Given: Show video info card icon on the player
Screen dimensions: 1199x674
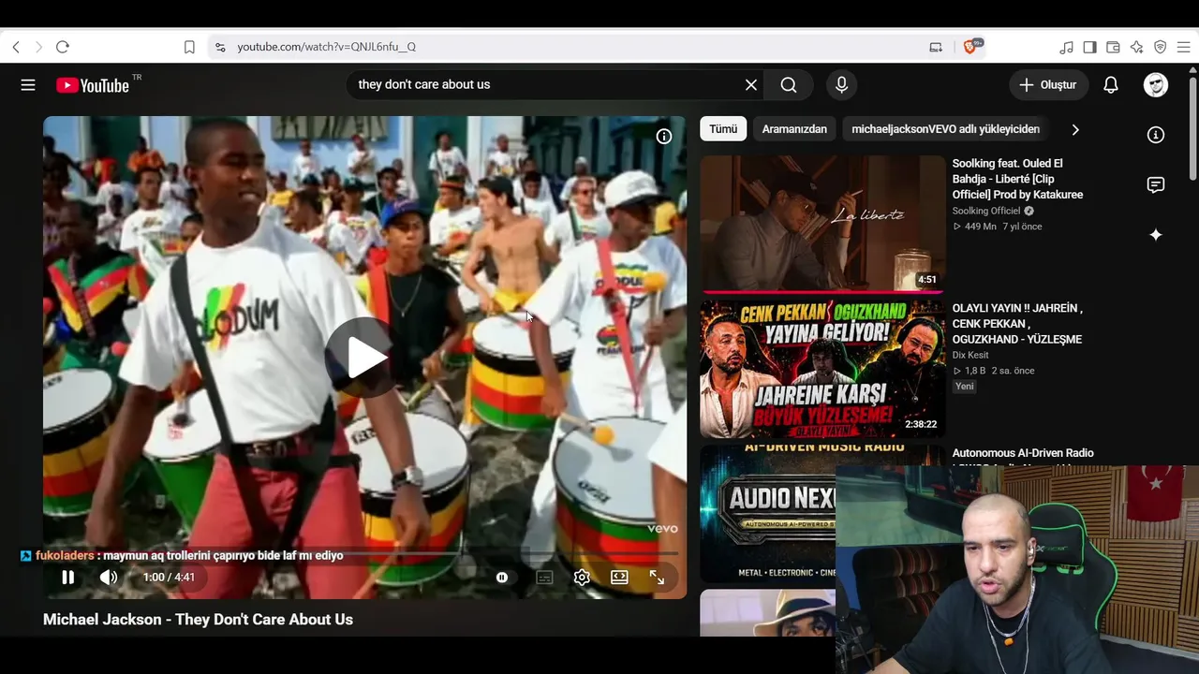Looking at the screenshot, I should 664,137.
